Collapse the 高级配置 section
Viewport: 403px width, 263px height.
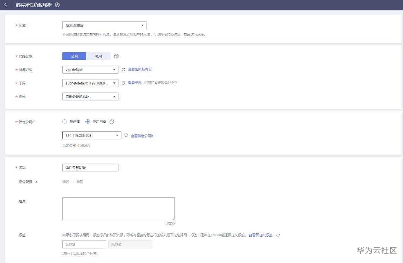click(x=28, y=182)
